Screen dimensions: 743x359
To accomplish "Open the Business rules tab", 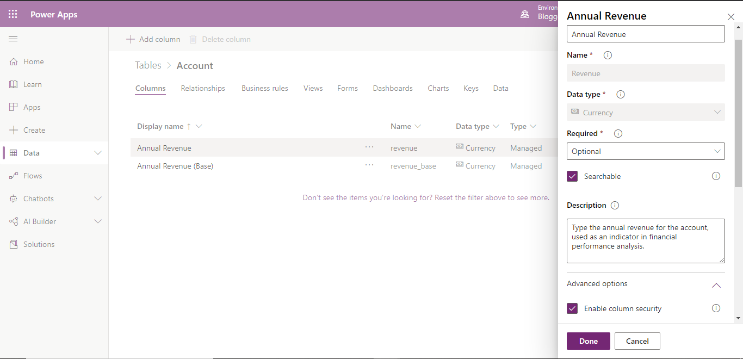I will 264,88.
